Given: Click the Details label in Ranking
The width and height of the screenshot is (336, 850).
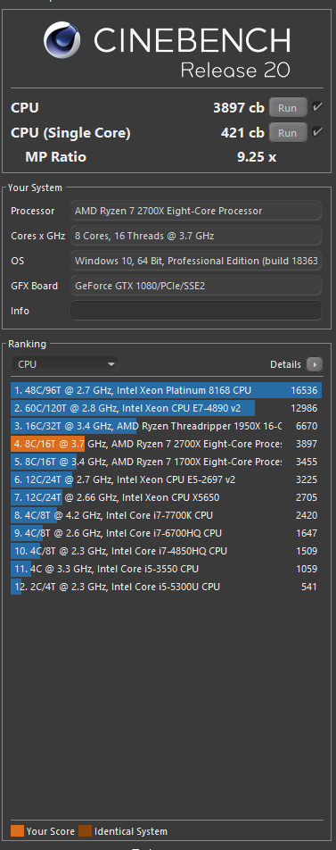Looking at the screenshot, I should 286,364.
